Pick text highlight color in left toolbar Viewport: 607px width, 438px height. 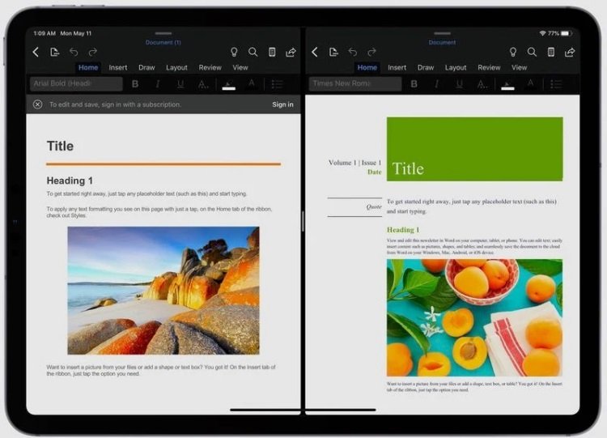[x=229, y=84]
